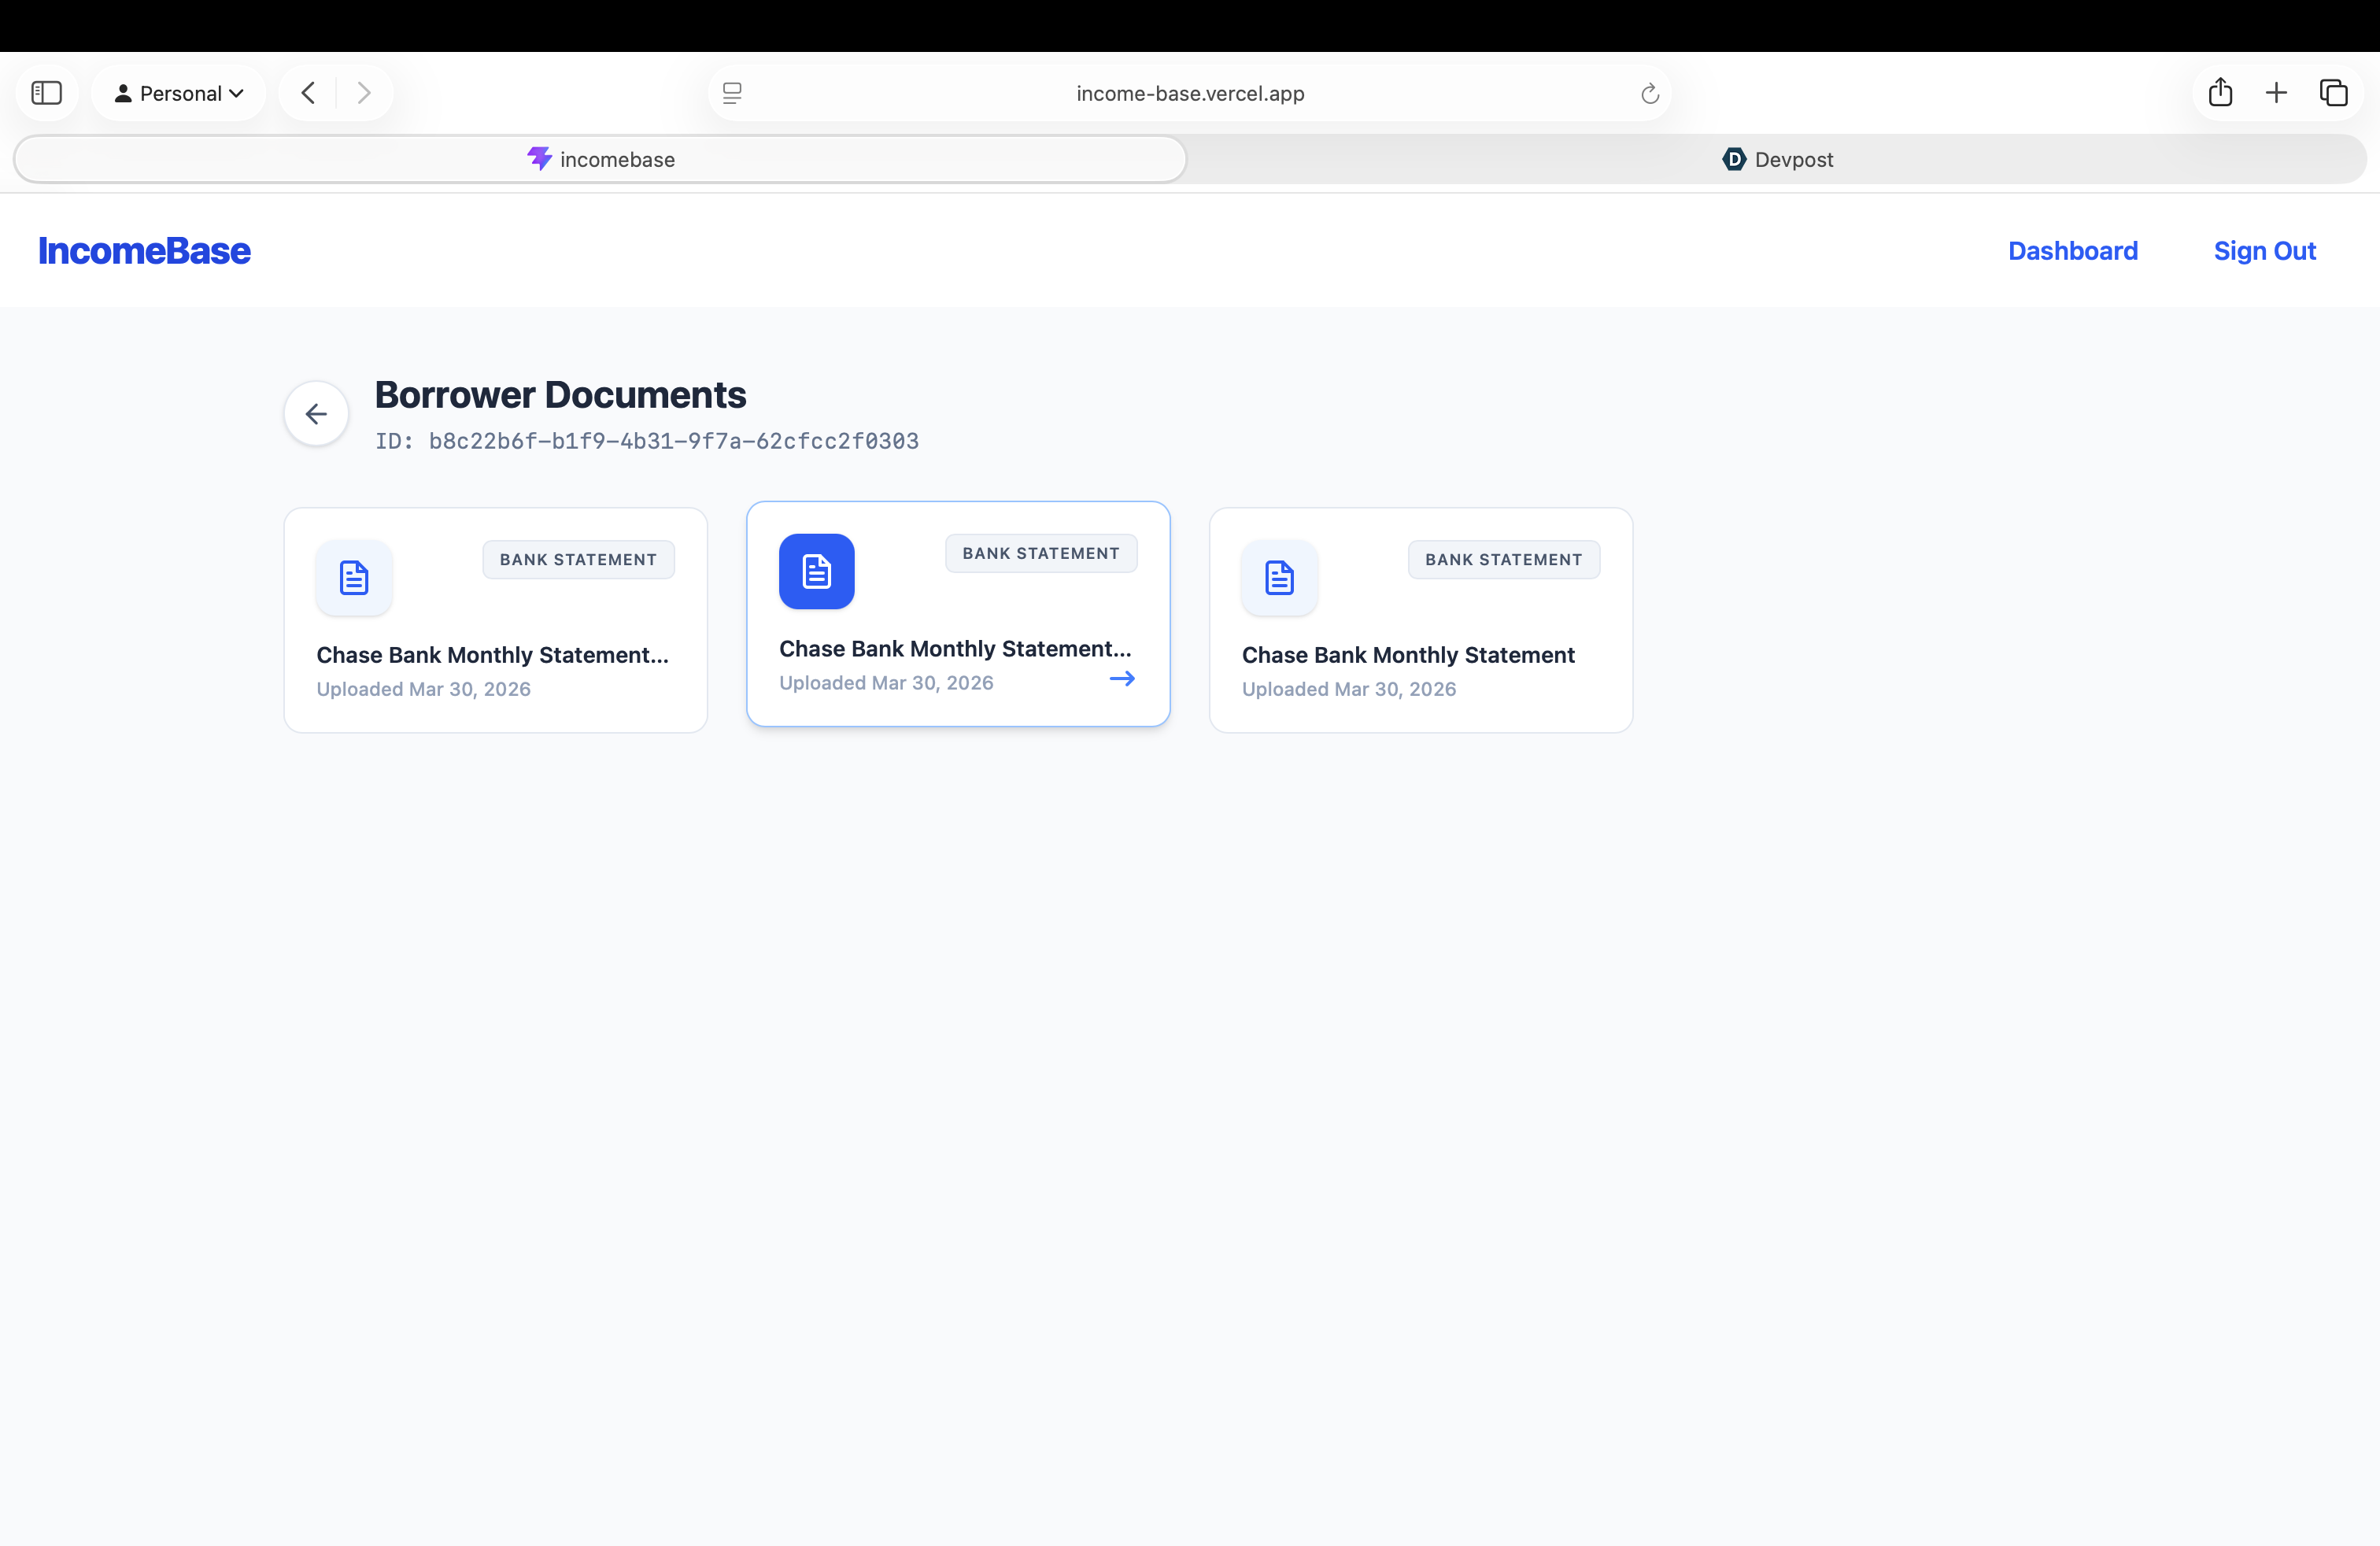The image size is (2380, 1546).
Task: Switch to the Devpost tab
Action: pyautogui.click(x=1777, y=160)
